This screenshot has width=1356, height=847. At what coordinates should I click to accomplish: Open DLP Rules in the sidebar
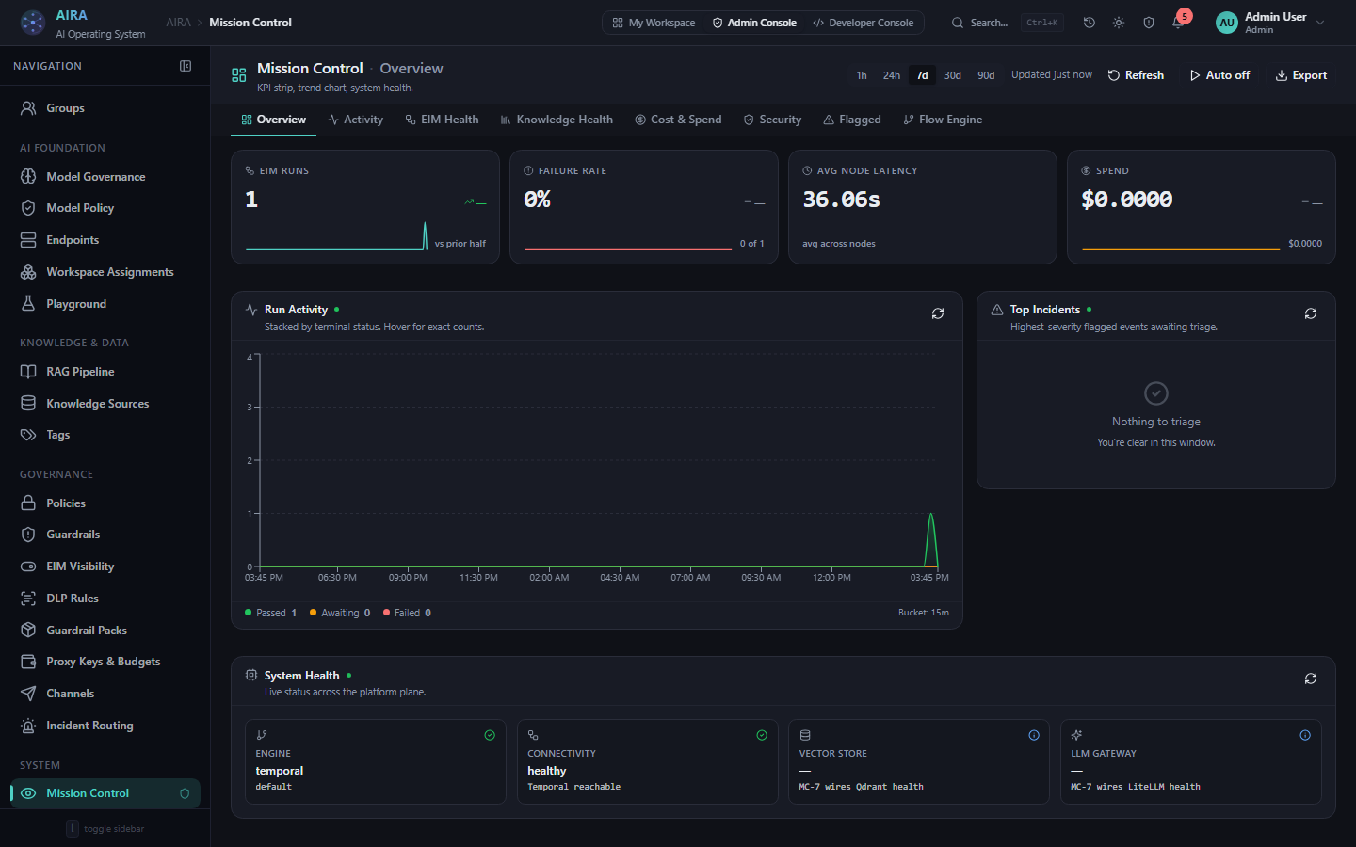point(105,599)
